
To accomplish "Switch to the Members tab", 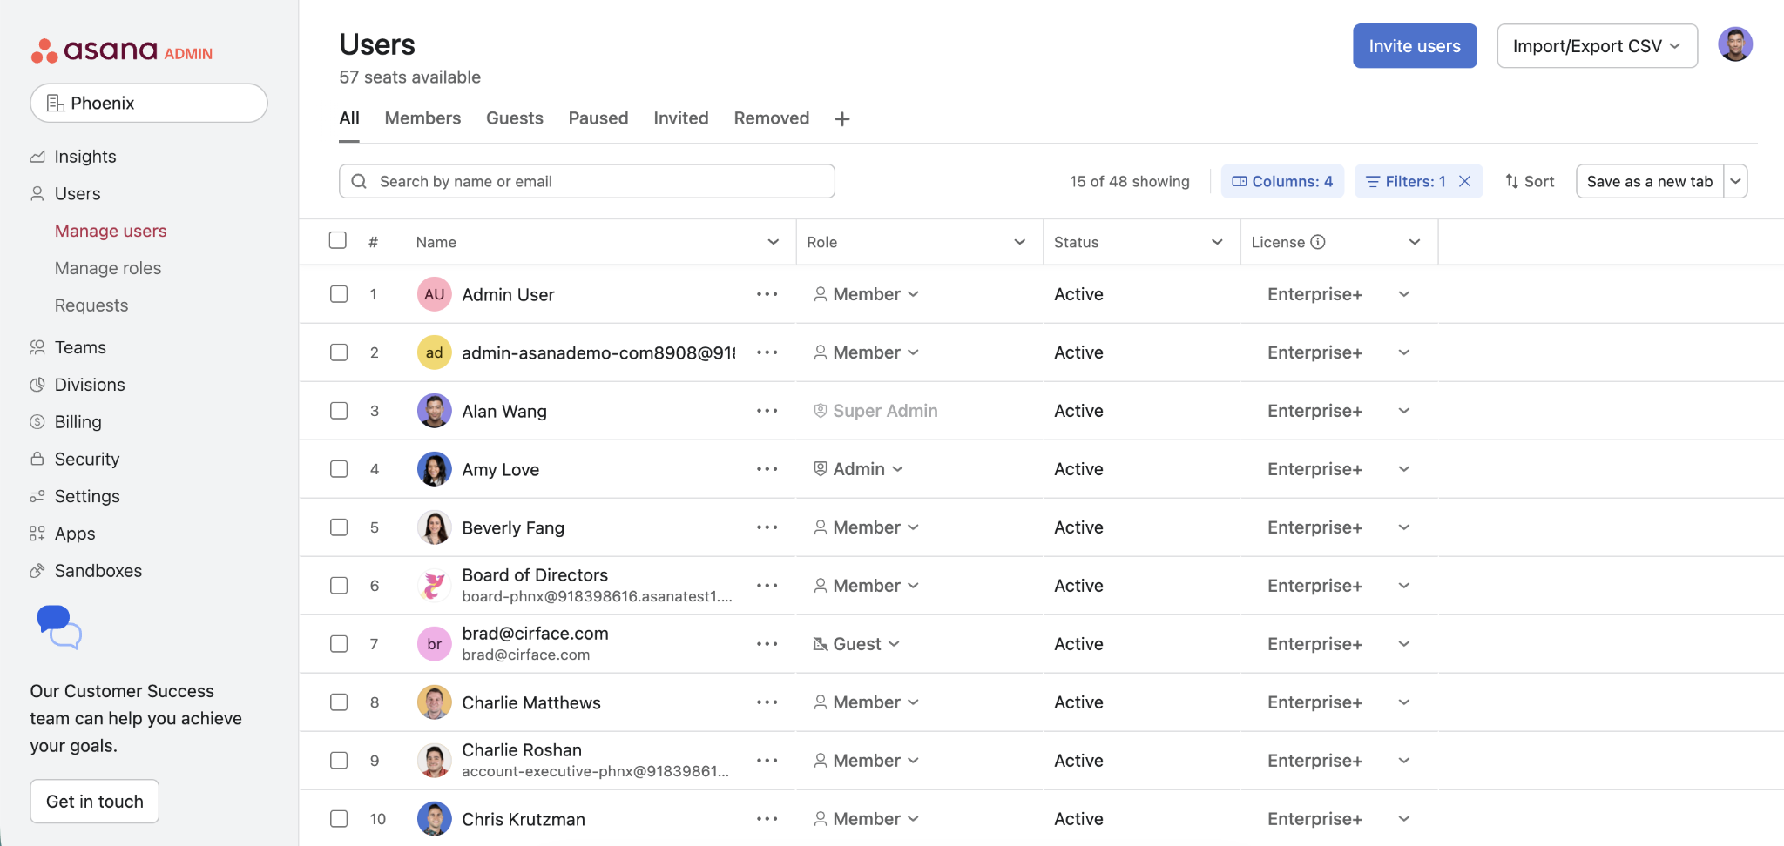I will pos(422,118).
